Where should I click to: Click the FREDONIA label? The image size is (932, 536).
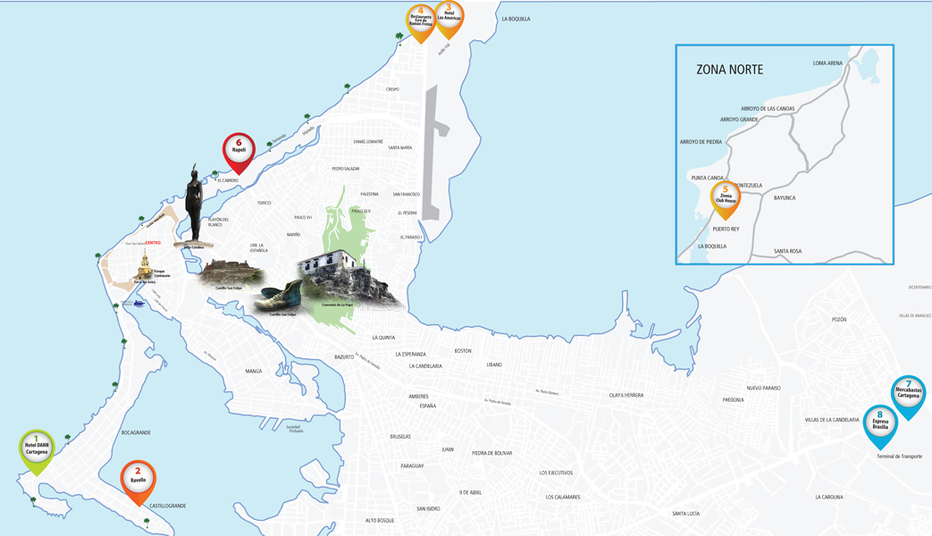point(733,400)
